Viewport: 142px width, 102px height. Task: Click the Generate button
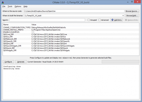click(x=21, y=62)
